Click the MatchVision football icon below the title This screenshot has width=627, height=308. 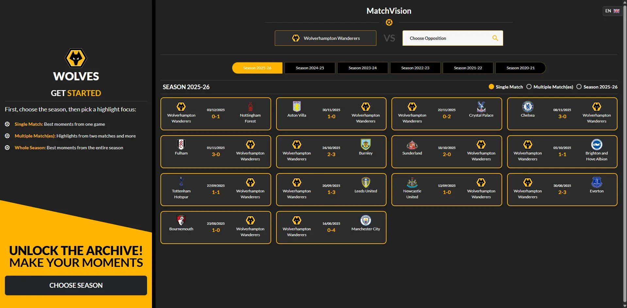coord(389,23)
